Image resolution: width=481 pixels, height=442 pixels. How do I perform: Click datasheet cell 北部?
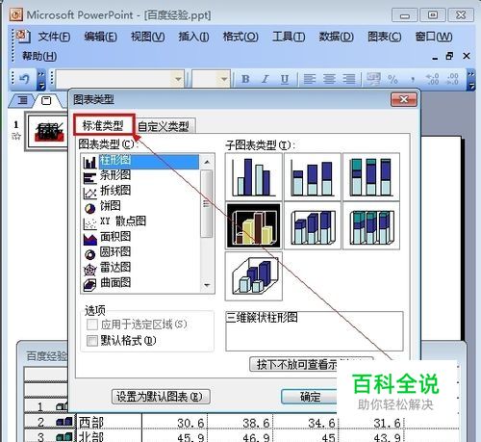tap(109, 436)
